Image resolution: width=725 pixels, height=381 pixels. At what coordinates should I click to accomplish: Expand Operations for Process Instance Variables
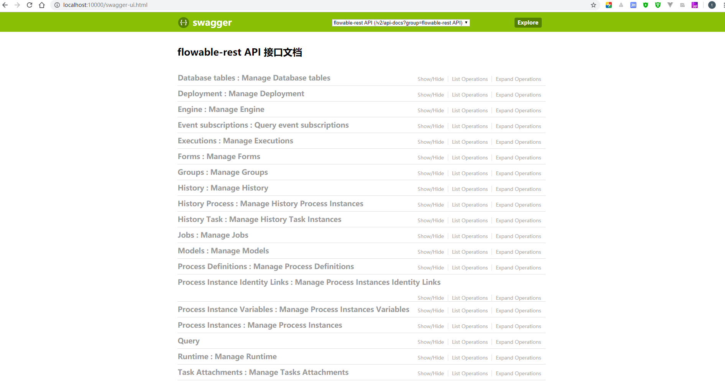coord(518,310)
